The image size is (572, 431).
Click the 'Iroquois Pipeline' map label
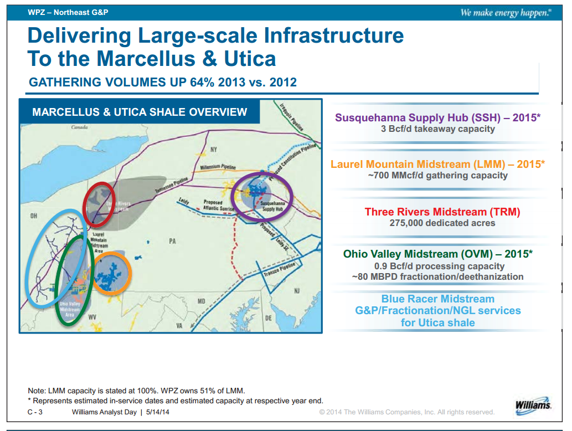[x=291, y=116]
